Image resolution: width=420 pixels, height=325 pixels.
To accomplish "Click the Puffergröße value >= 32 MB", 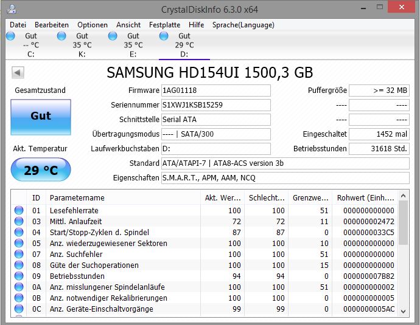I will tap(379, 91).
